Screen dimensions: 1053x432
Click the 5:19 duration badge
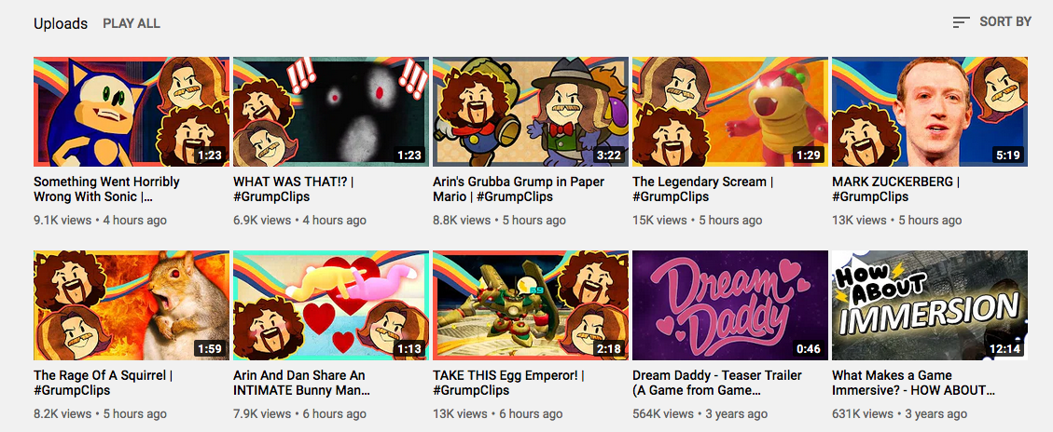point(1007,156)
